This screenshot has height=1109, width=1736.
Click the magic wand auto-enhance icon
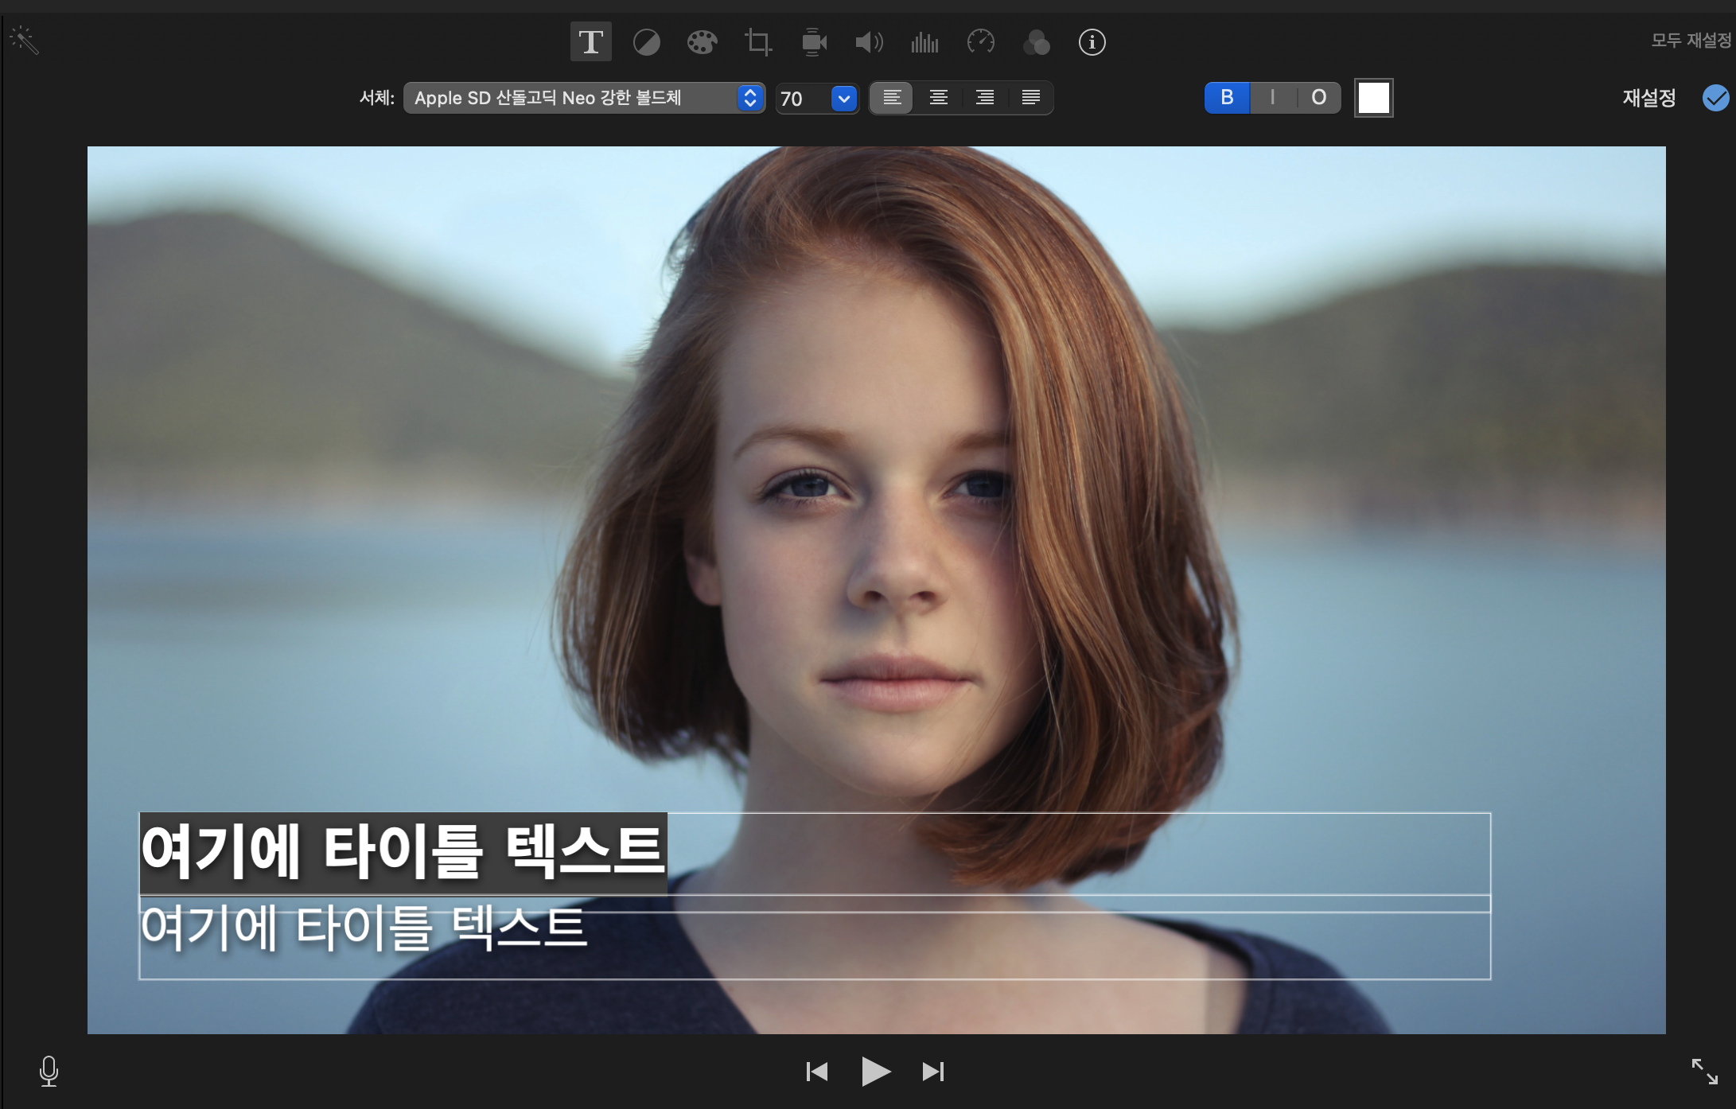point(24,40)
